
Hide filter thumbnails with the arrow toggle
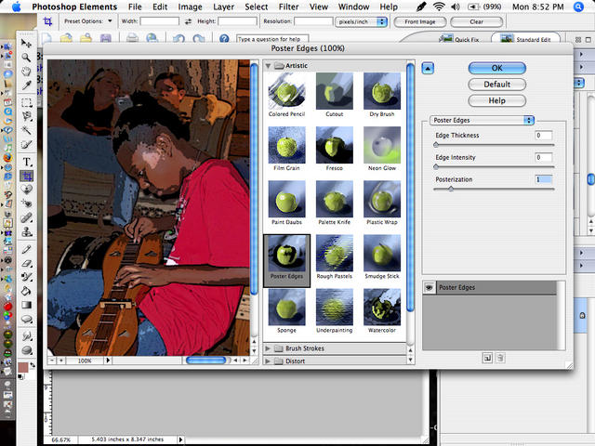tap(428, 69)
